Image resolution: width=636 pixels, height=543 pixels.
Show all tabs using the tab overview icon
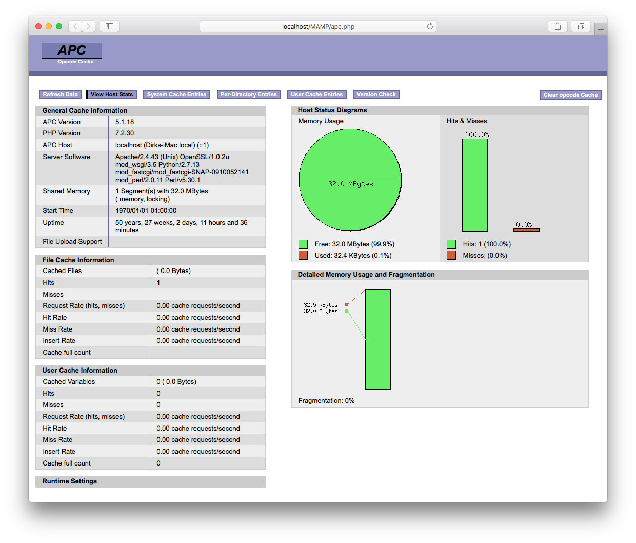point(581,26)
